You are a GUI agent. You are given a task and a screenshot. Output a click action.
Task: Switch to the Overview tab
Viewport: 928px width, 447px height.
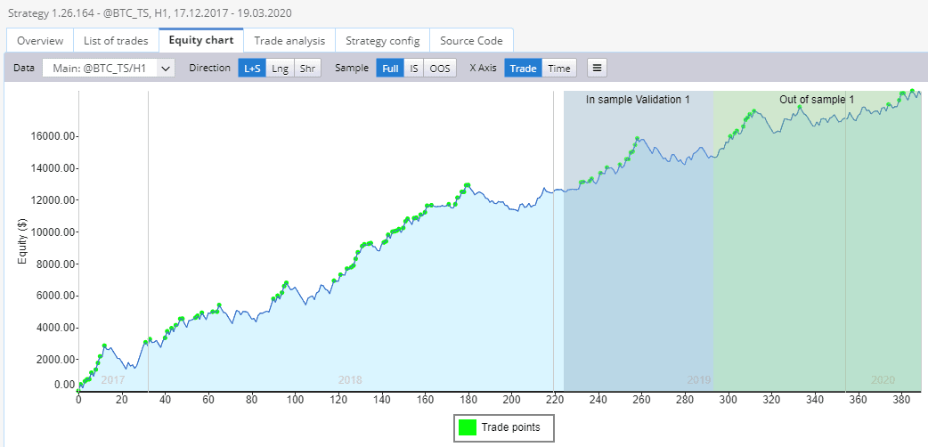[40, 41]
